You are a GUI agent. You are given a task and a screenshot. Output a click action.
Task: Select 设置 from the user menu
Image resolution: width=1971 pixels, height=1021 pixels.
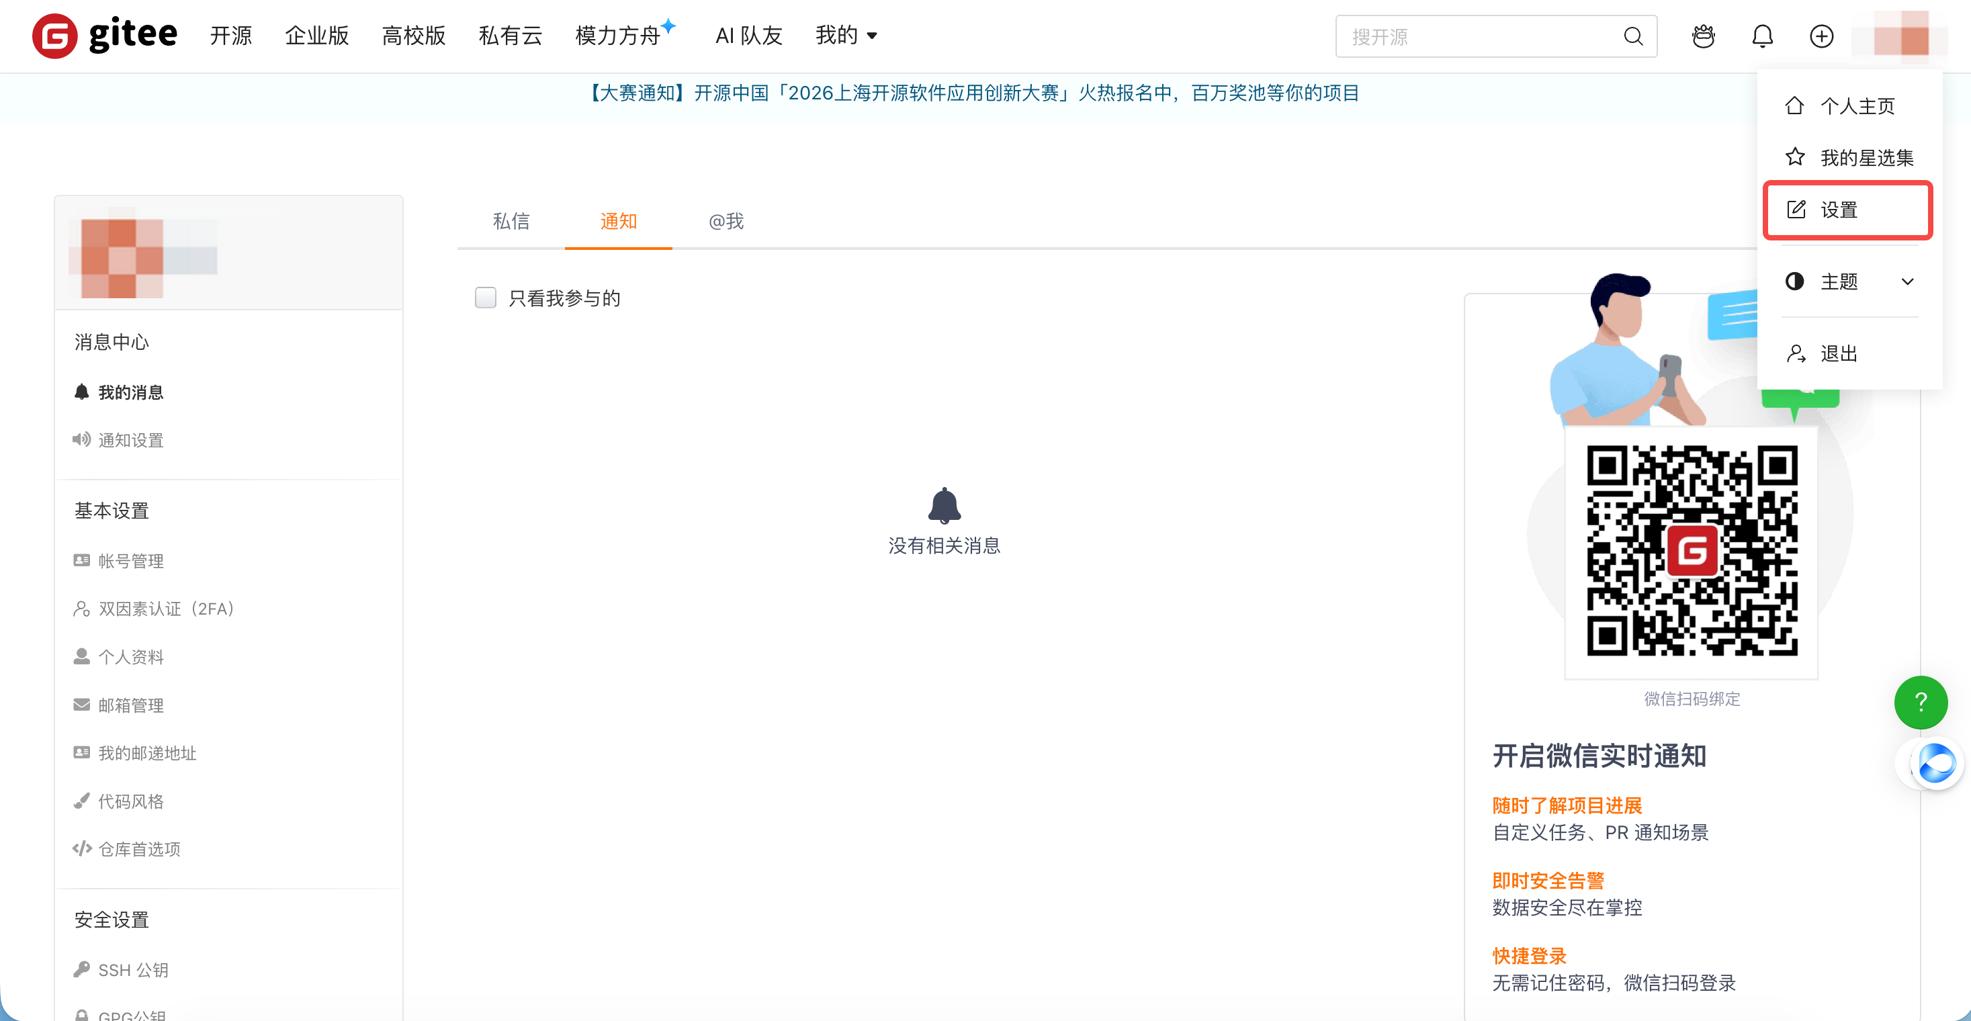coord(1848,210)
